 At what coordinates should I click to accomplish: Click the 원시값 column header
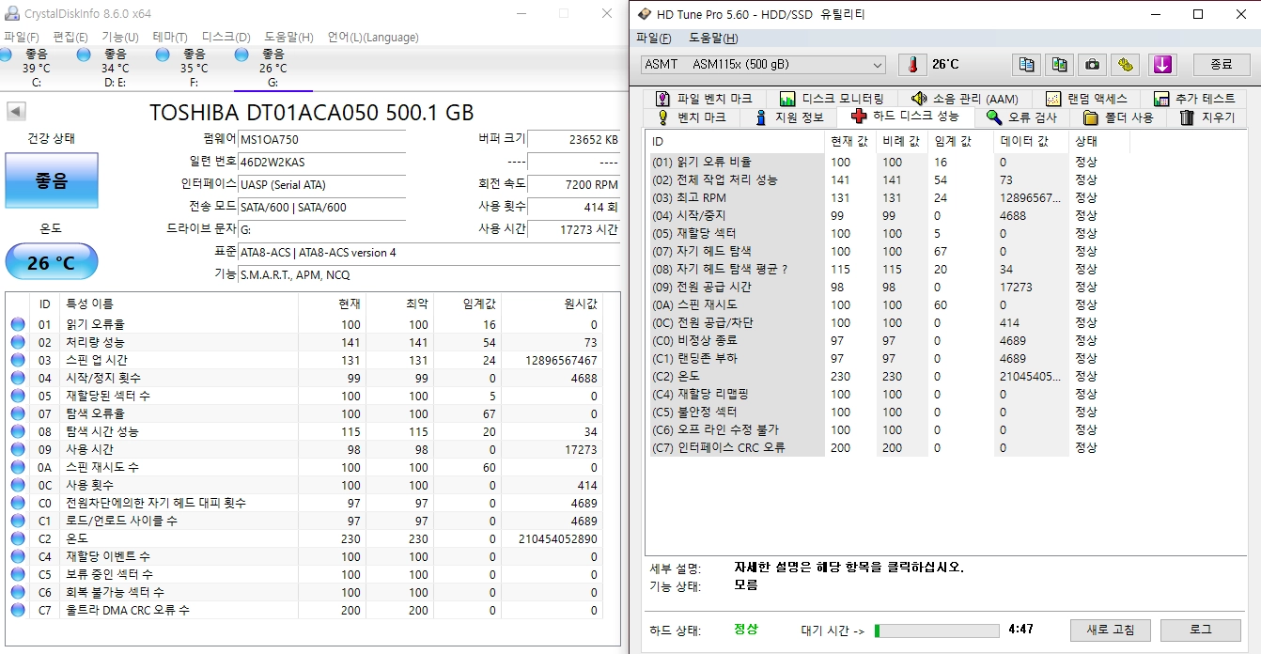click(x=552, y=304)
